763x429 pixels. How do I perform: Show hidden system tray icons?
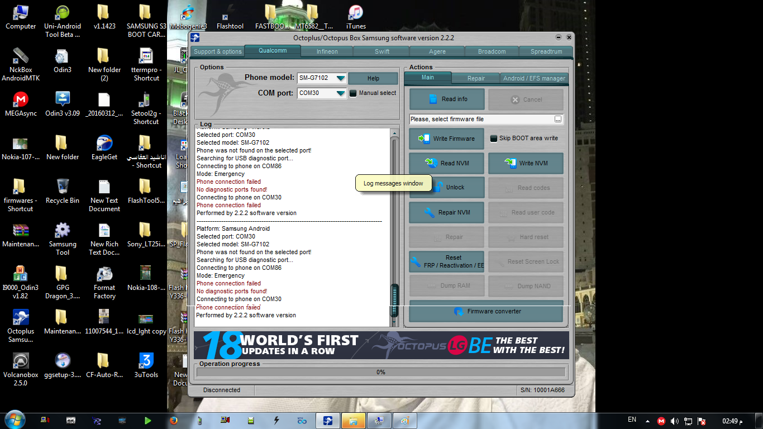click(648, 421)
